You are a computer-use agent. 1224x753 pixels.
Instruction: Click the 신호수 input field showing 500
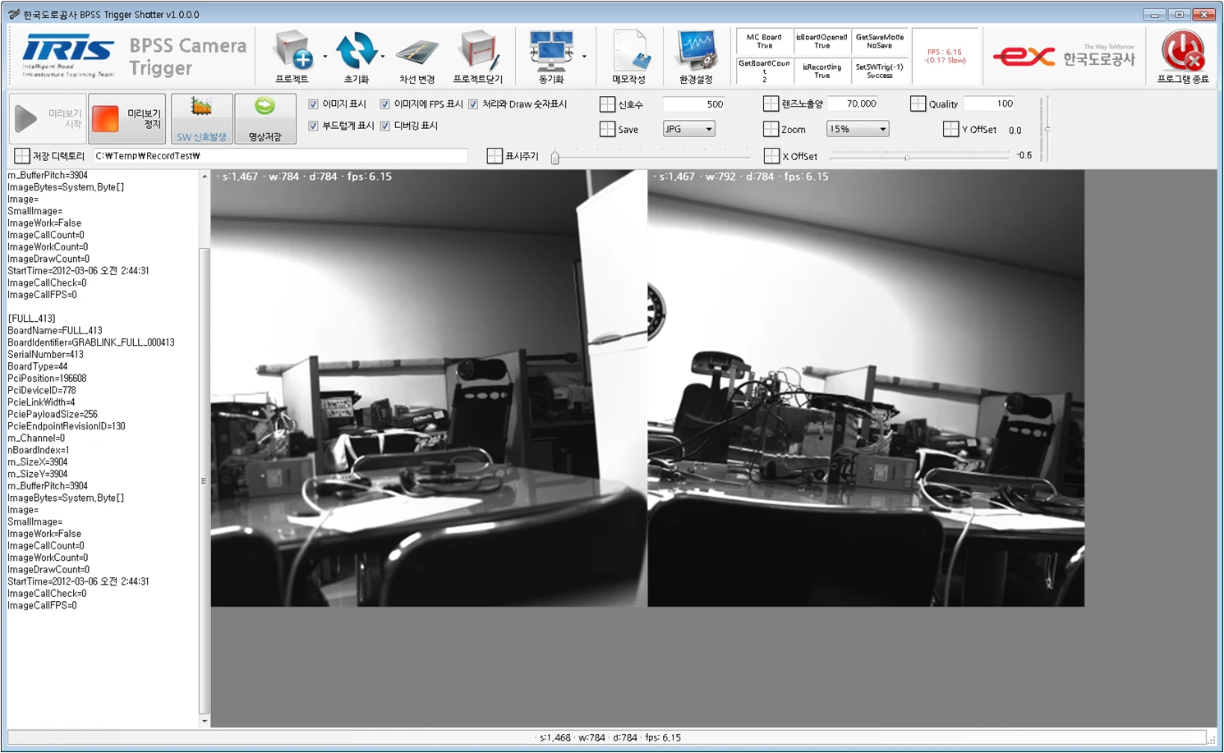coord(694,104)
